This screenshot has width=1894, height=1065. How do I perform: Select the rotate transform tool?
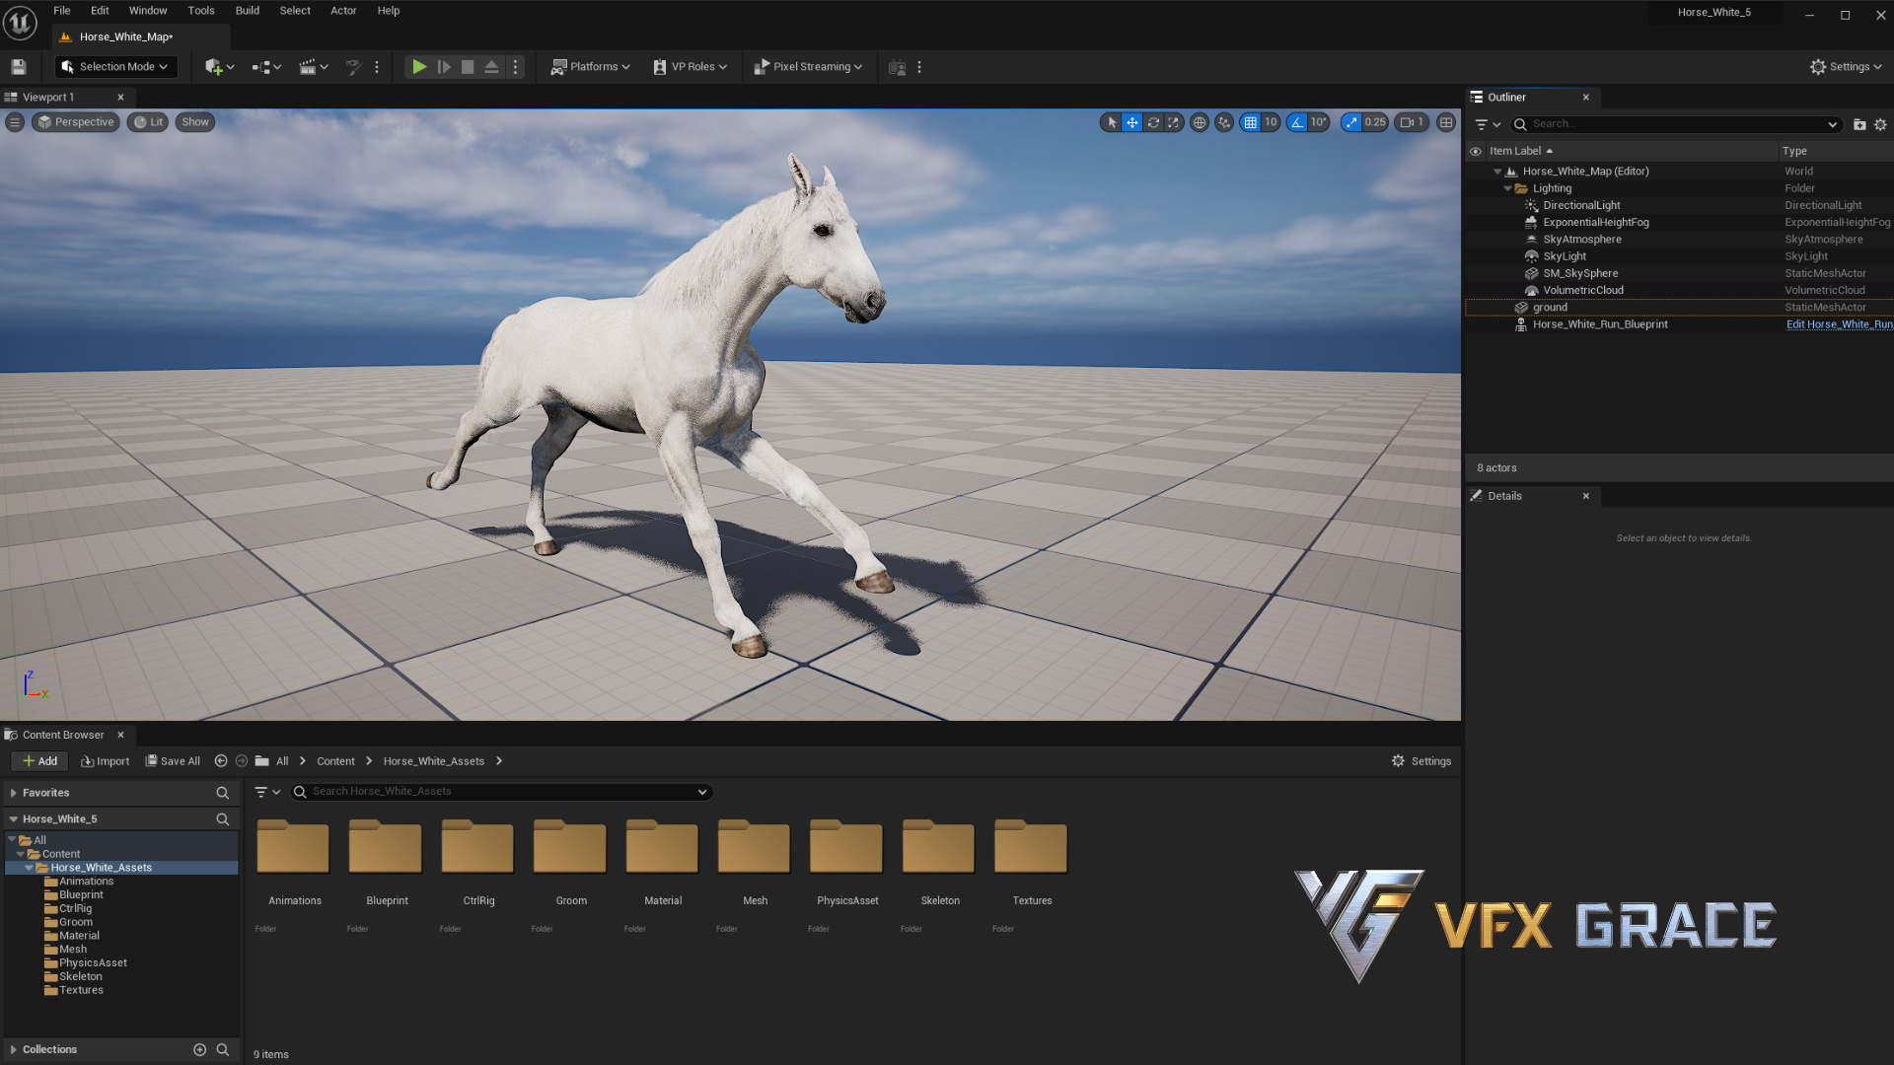[1152, 122]
